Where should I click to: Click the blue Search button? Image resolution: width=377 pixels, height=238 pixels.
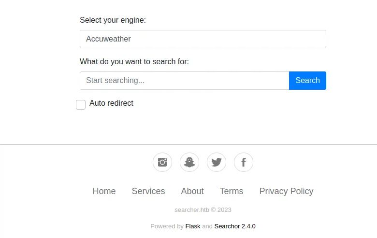(x=307, y=81)
